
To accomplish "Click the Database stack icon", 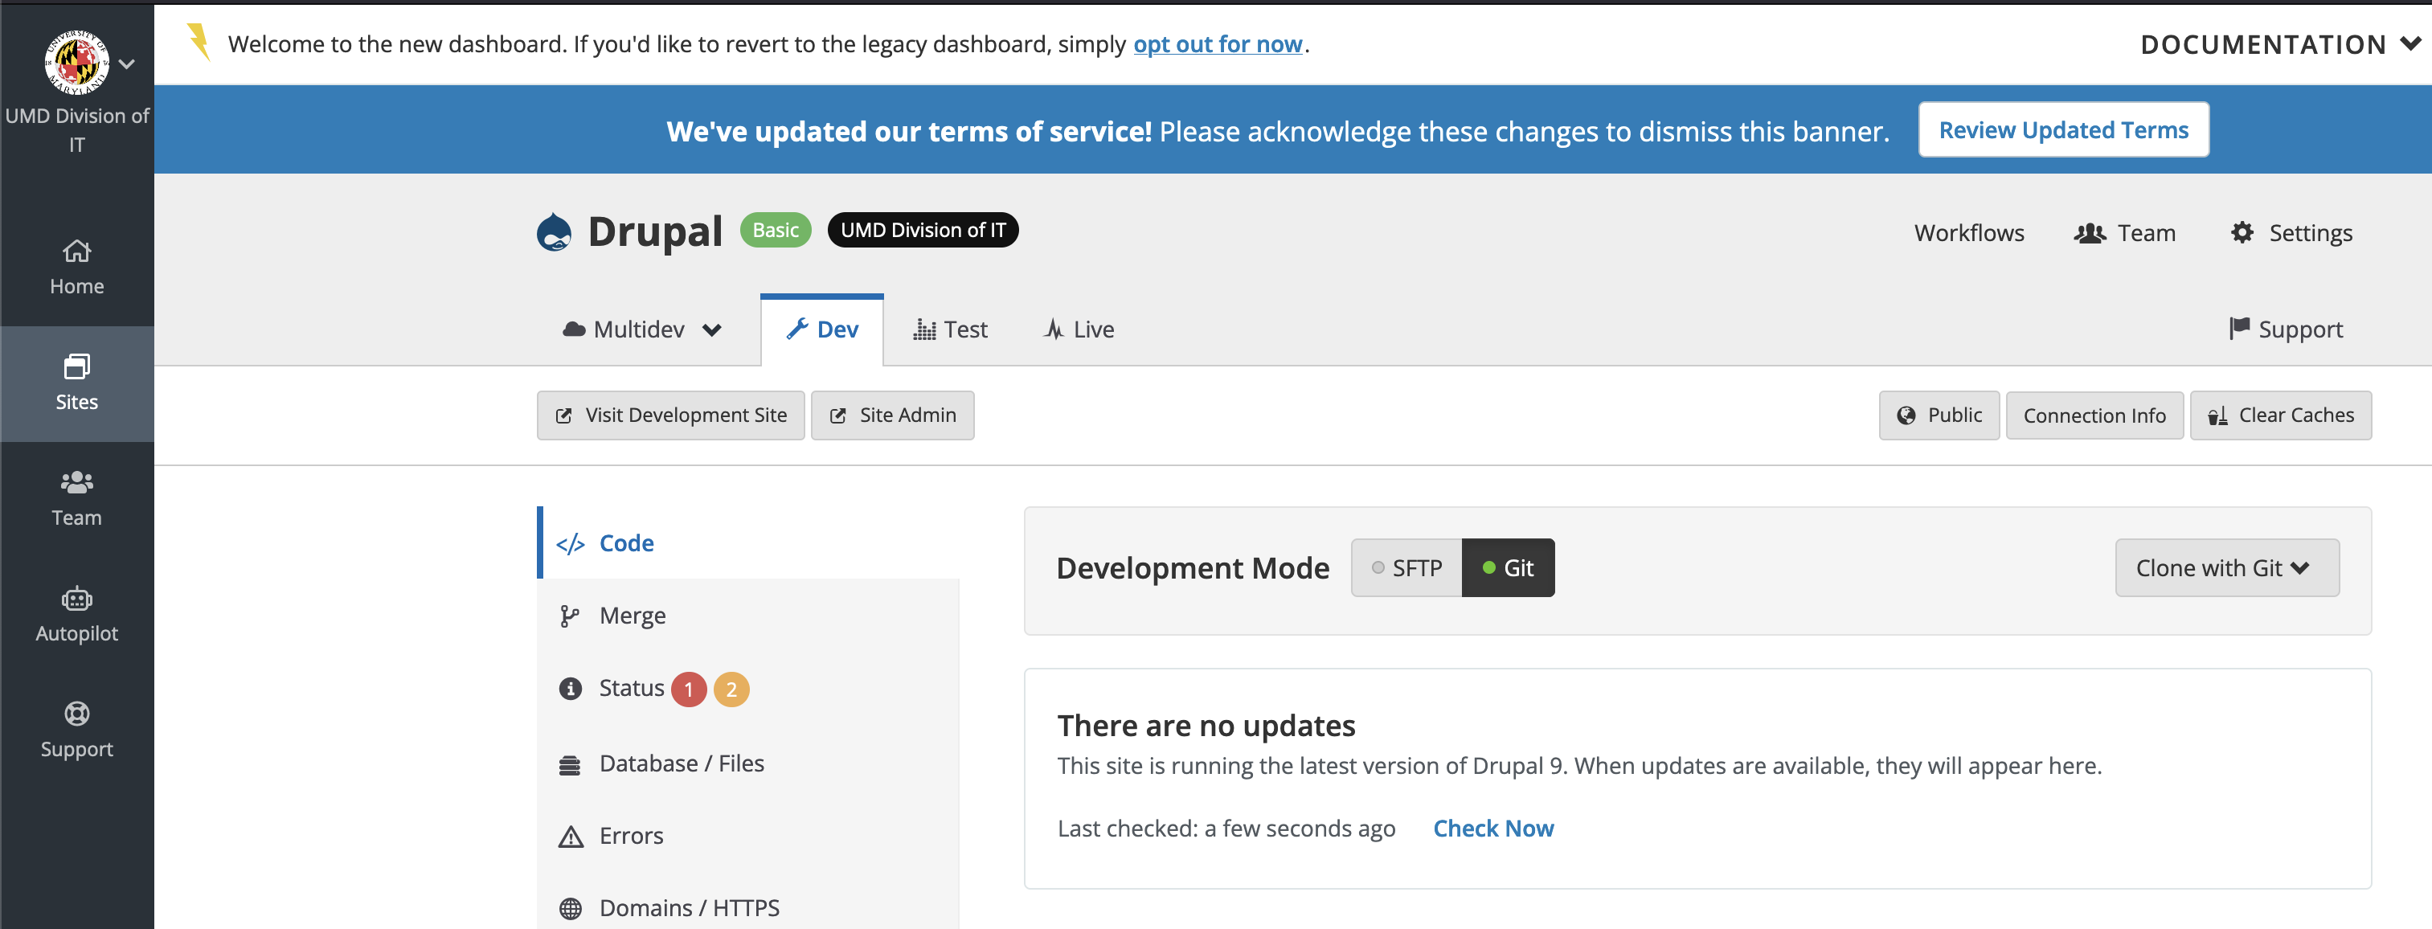I will (x=569, y=765).
